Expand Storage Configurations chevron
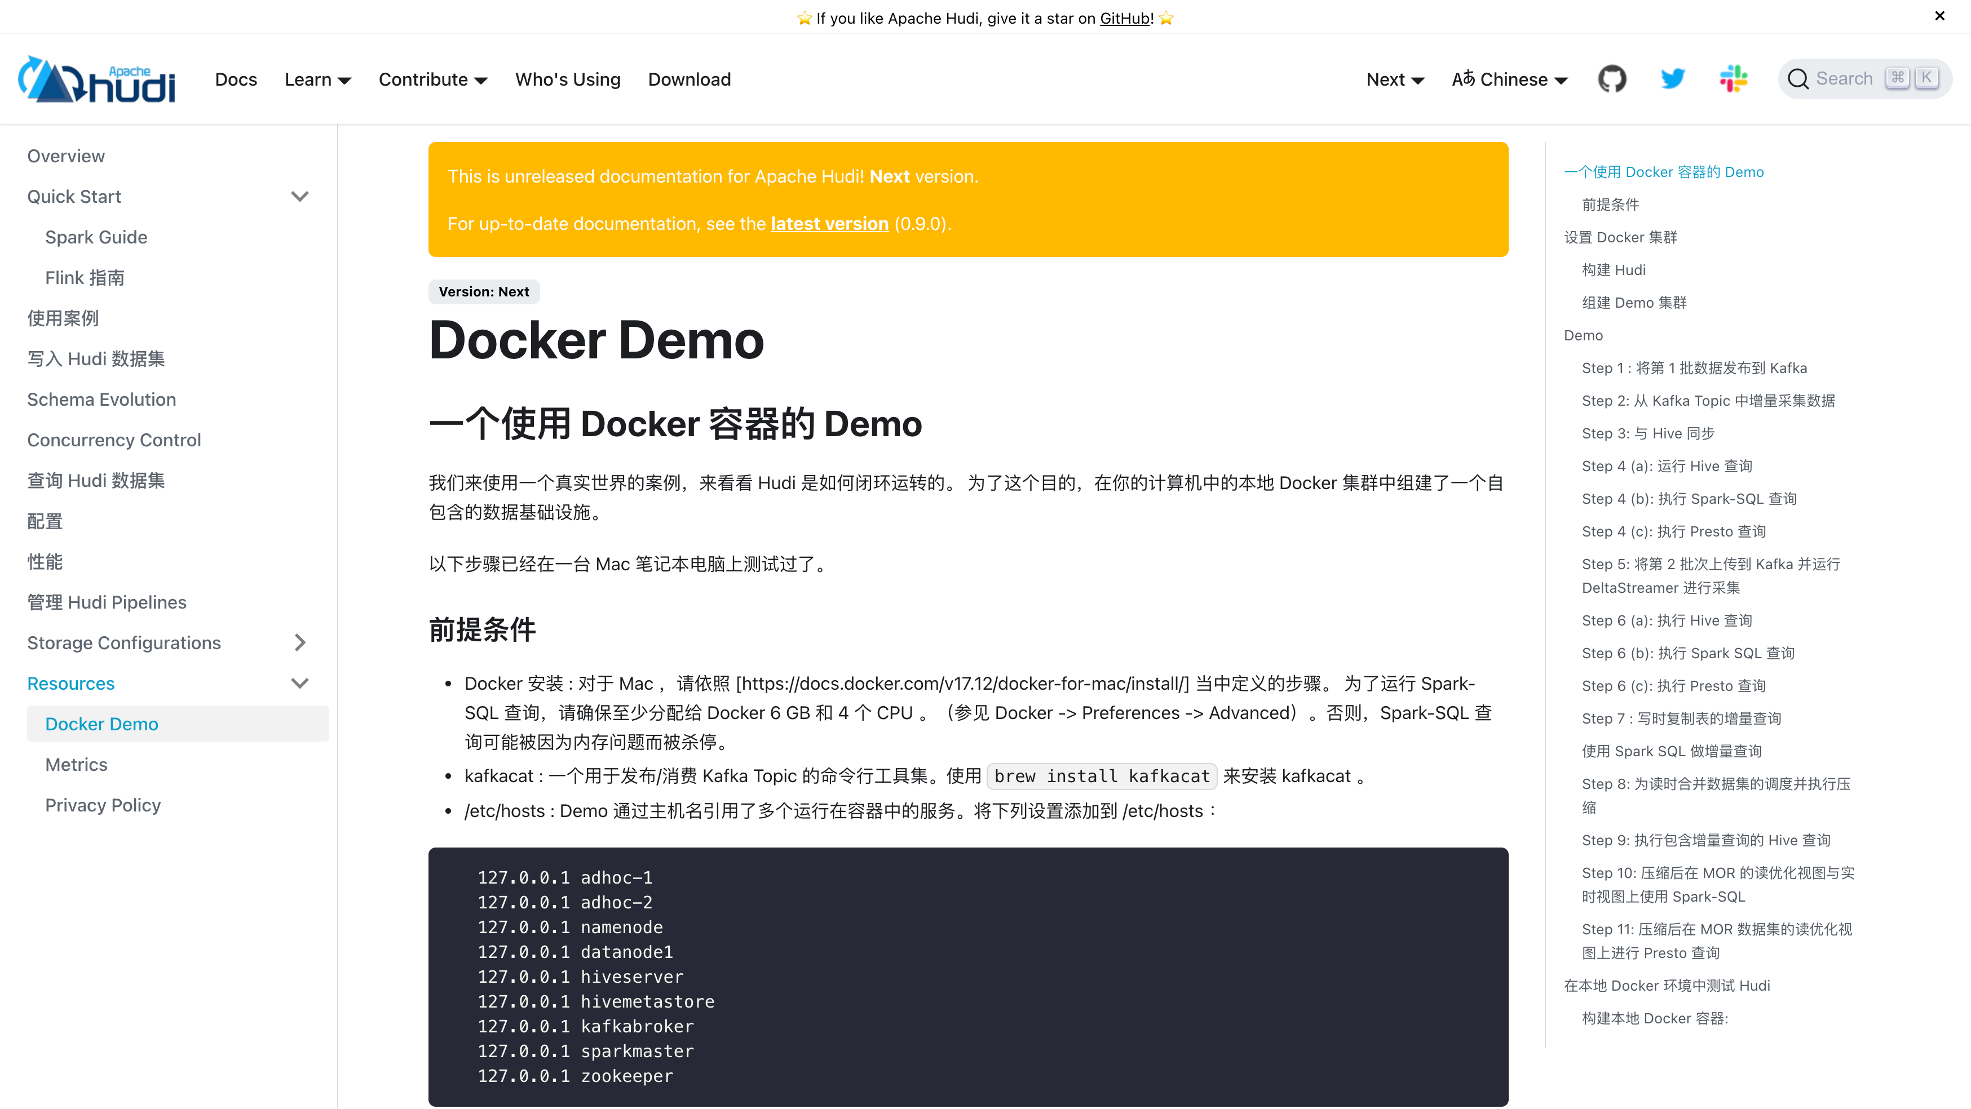The height and width of the screenshot is (1109, 1971). [300, 642]
